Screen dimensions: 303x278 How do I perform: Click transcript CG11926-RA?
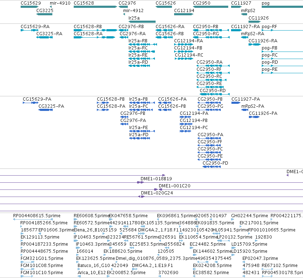tap(263, 41)
